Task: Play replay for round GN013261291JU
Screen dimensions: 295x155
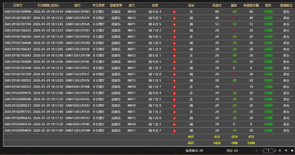Action: [174, 118]
